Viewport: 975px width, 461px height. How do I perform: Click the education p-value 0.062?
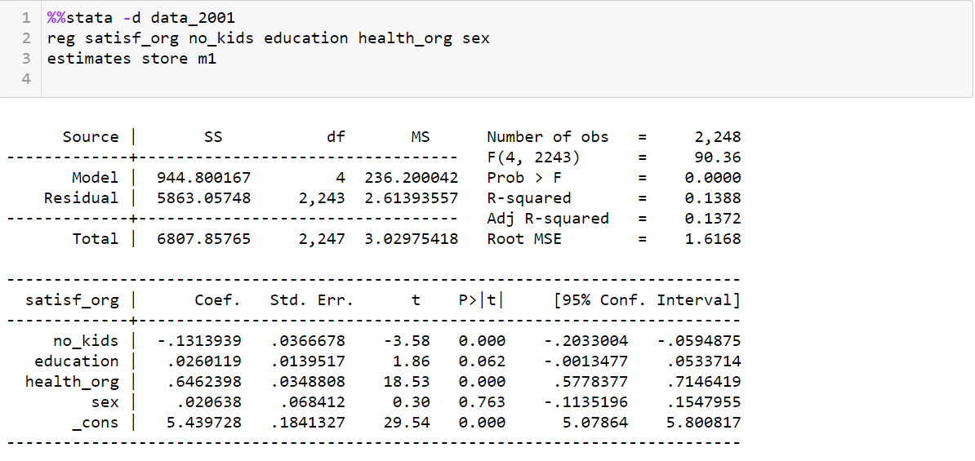pyautogui.click(x=482, y=361)
